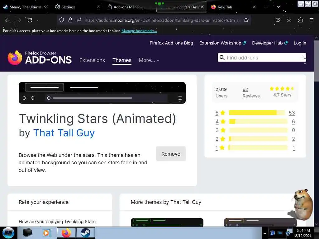Screen dimensions: 319x239
Task: Go back with the browser back arrow
Action: coord(7,20)
